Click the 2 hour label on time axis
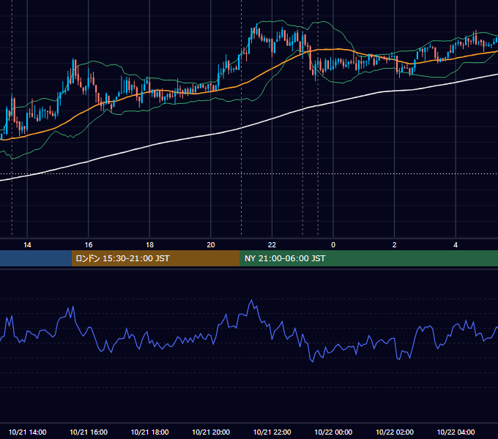The height and width of the screenshot is (439, 498). tap(394, 245)
